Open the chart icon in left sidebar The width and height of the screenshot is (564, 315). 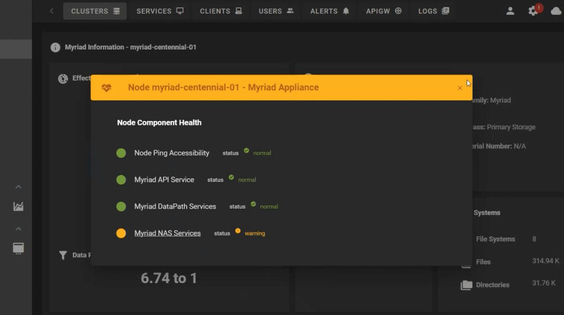18,206
